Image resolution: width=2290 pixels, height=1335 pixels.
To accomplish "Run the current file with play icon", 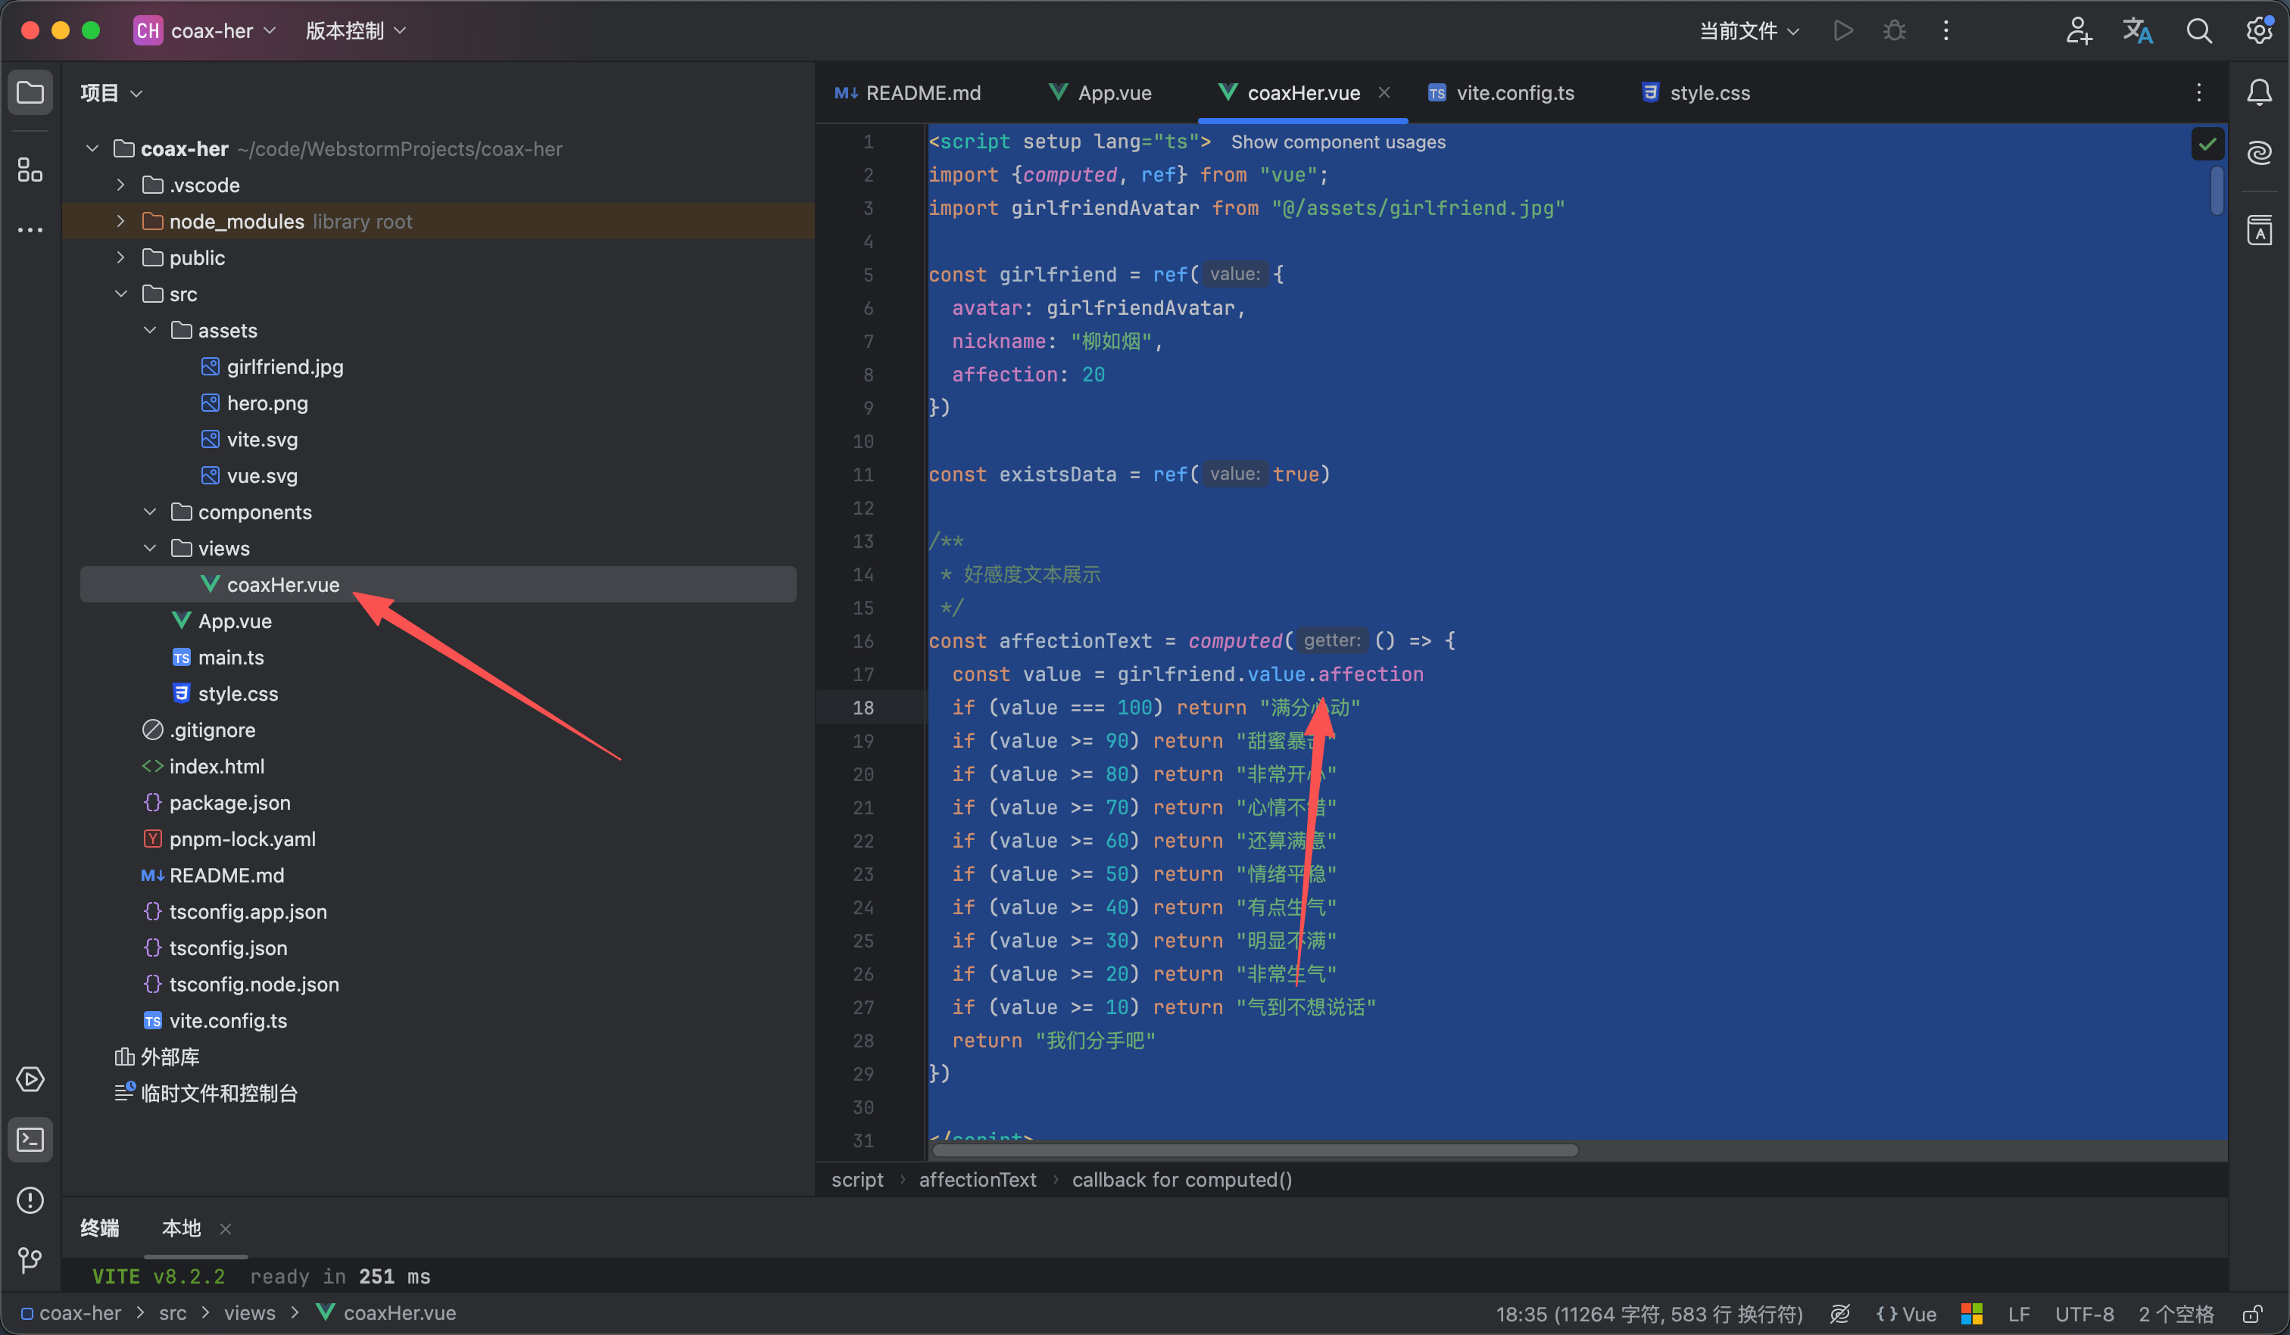I will [x=1843, y=31].
